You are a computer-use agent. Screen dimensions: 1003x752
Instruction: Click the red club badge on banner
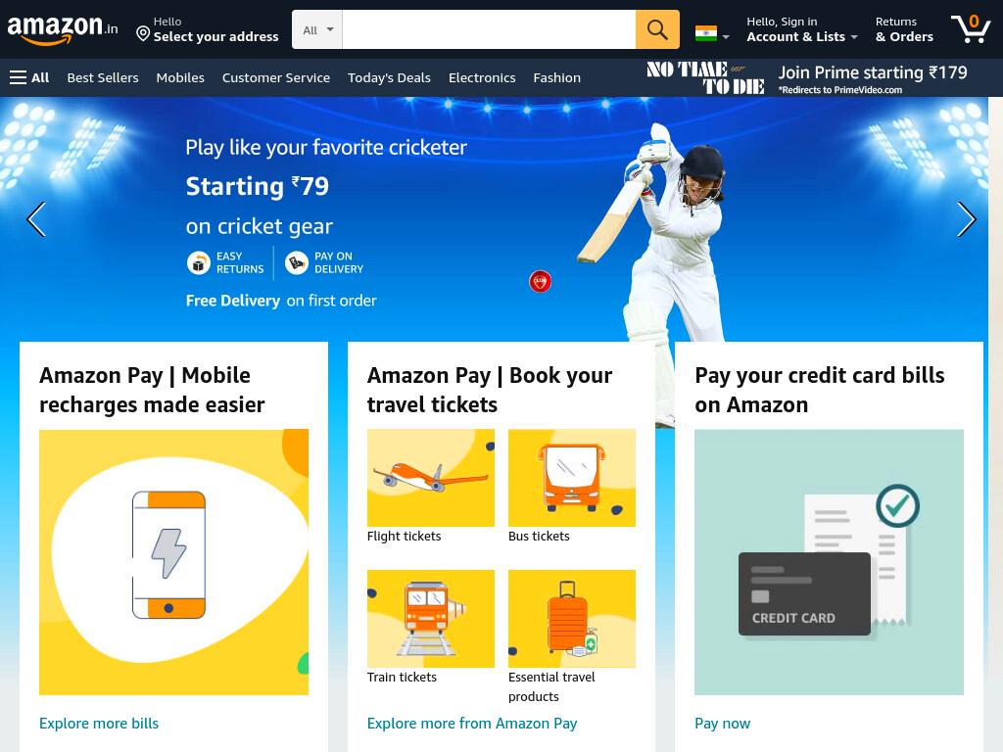tap(540, 281)
